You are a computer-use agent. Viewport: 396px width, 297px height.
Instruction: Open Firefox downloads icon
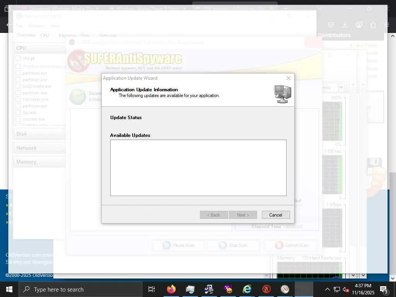tap(345, 25)
